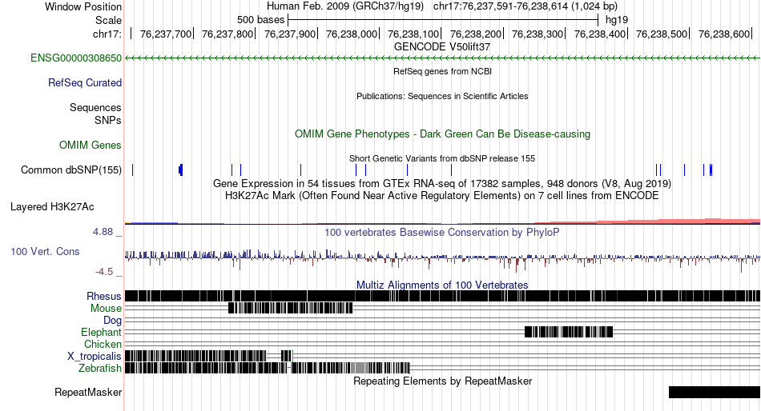Select the Rhesus alignment row label

coord(104,296)
